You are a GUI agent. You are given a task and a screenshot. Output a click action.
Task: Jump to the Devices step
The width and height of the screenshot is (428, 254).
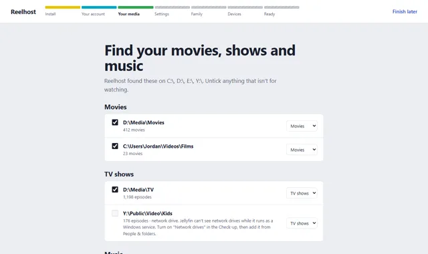(235, 14)
